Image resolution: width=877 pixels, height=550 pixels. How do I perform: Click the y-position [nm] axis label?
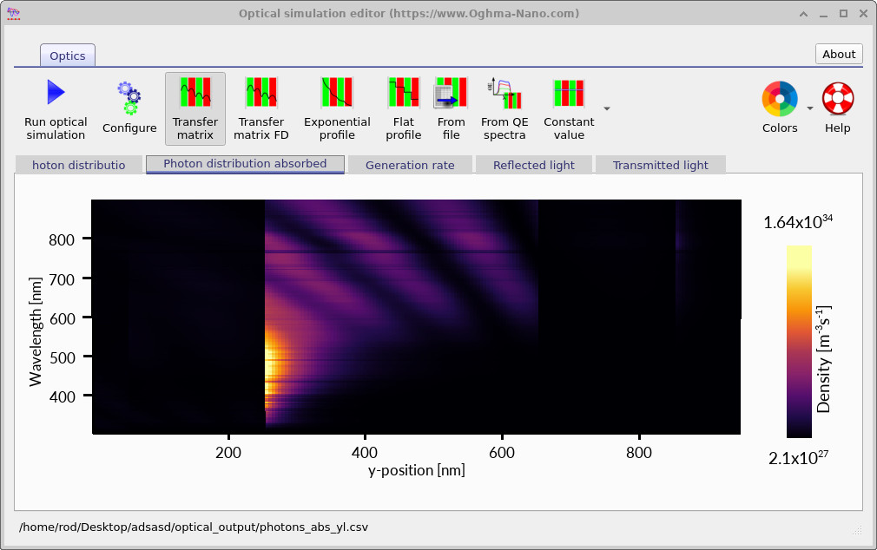click(x=417, y=470)
